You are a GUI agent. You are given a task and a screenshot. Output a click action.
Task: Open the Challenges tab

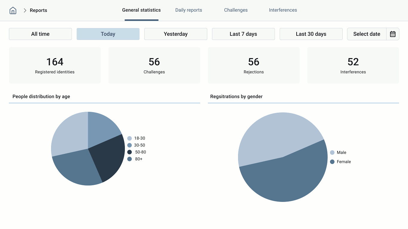(x=236, y=10)
